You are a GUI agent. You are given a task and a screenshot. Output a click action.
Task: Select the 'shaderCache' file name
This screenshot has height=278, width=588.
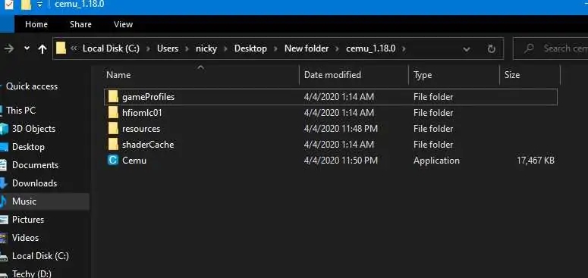tap(148, 145)
